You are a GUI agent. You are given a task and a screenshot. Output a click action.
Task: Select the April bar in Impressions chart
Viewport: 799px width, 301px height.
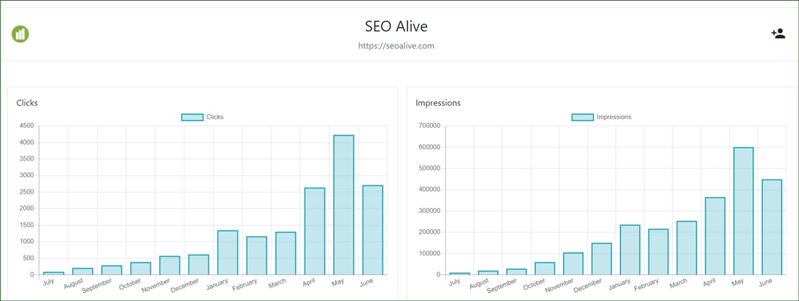(x=715, y=236)
